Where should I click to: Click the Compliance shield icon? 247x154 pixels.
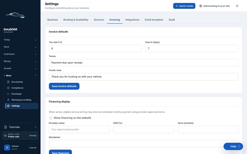tap(8, 88)
